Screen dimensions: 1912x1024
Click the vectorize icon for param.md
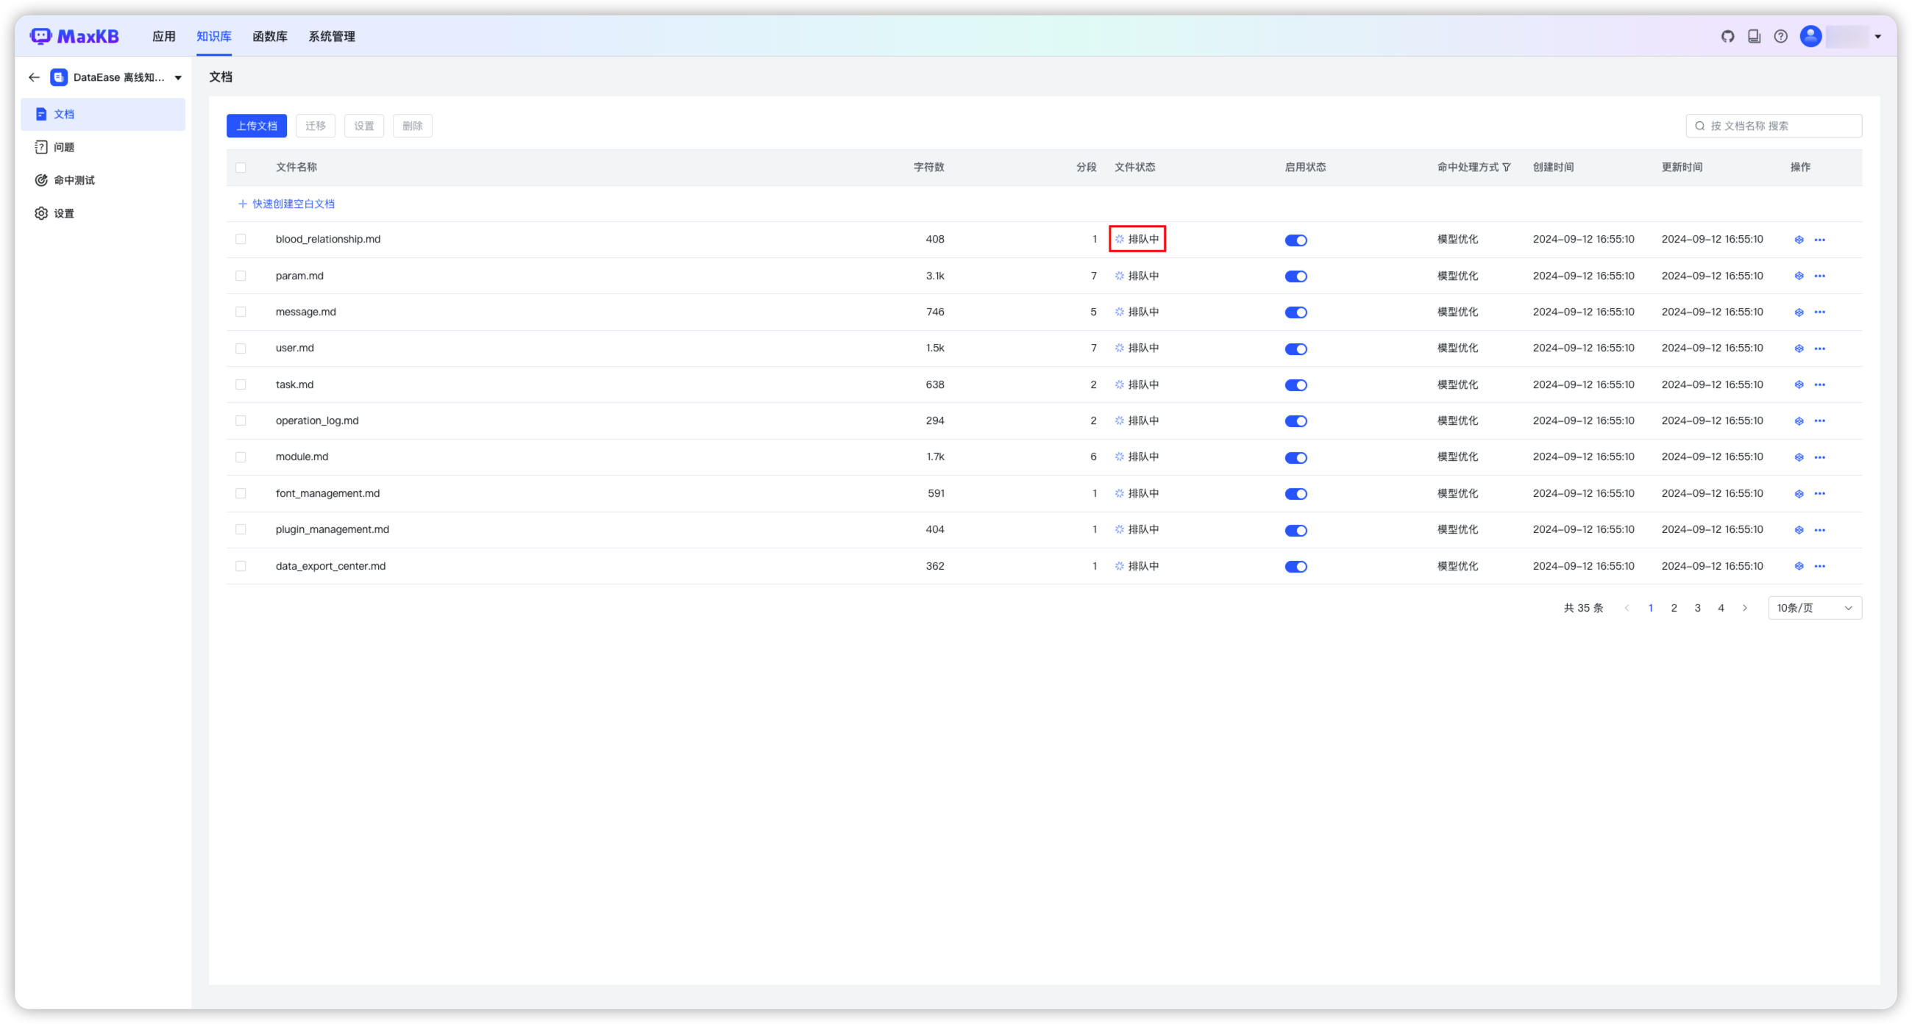click(x=1799, y=276)
